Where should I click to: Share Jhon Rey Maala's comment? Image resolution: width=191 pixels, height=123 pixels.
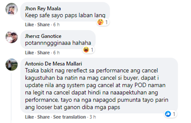(44, 25)
